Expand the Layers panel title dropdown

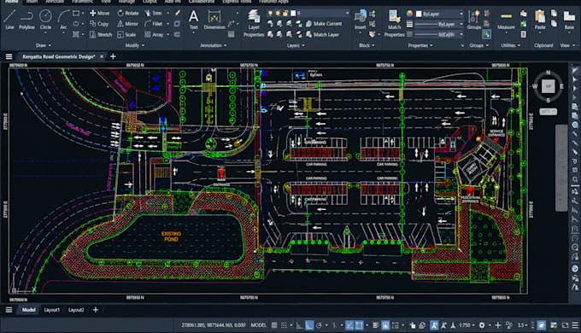click(296, 45)
